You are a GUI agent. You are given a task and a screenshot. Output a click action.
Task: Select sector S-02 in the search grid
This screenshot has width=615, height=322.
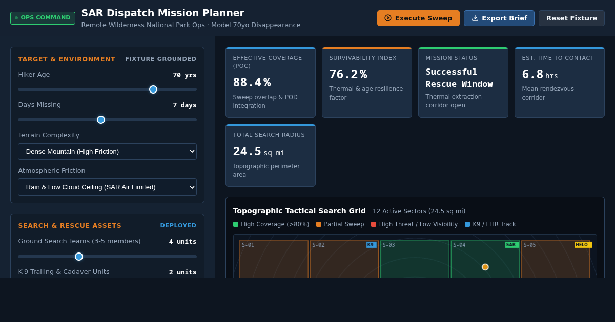point(344,259)
